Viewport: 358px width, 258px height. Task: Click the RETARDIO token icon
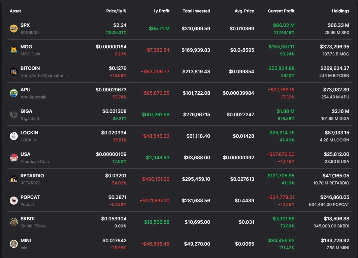click(x=14, y=179)
